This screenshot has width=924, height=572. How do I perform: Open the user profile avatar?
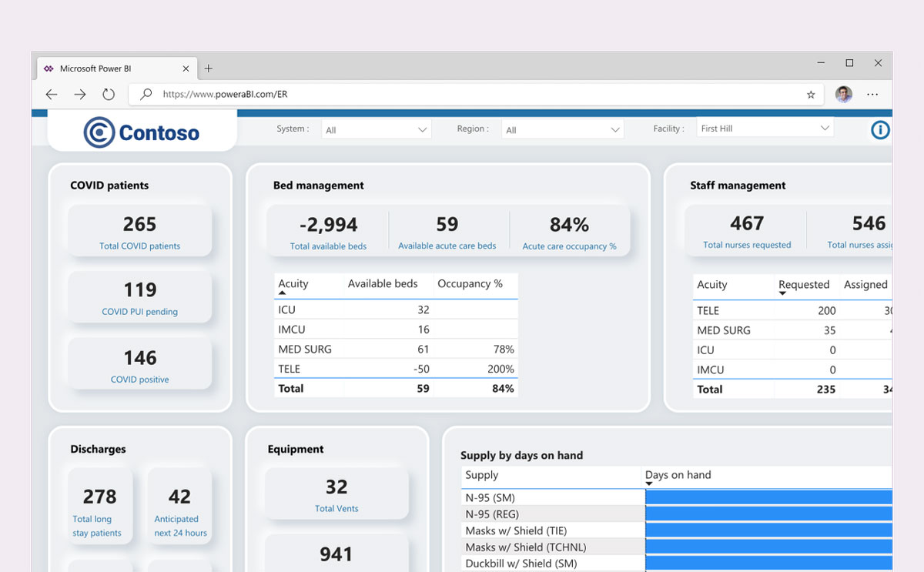(844, 95)
